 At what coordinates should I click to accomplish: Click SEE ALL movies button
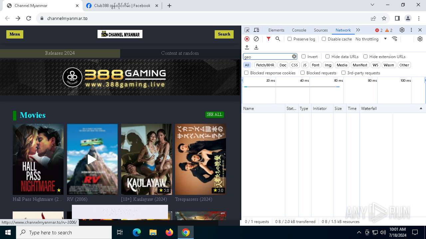pos(214,115)
